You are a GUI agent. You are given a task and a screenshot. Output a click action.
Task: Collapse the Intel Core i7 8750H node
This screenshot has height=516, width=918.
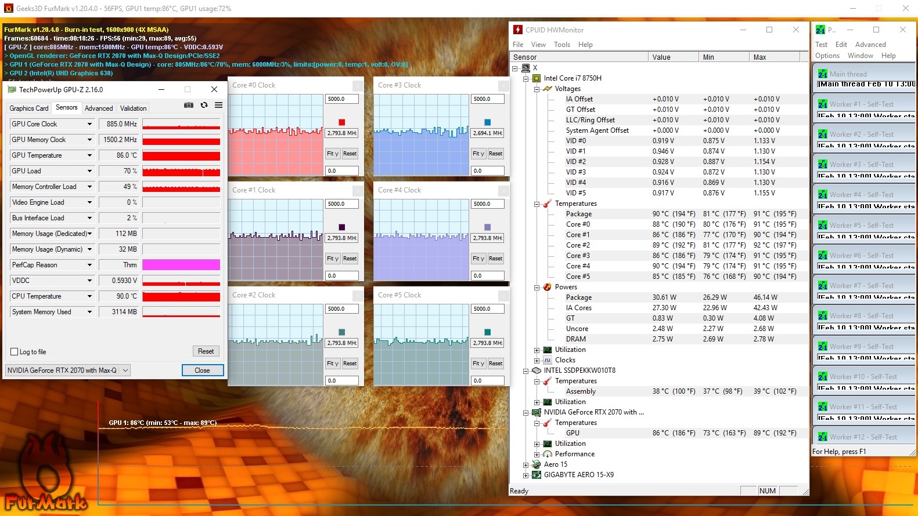click(525, 78)
